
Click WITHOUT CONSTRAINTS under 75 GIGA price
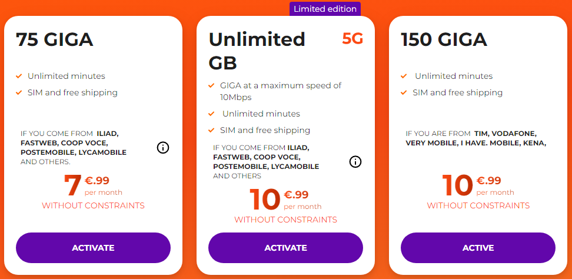pos(93,205)
